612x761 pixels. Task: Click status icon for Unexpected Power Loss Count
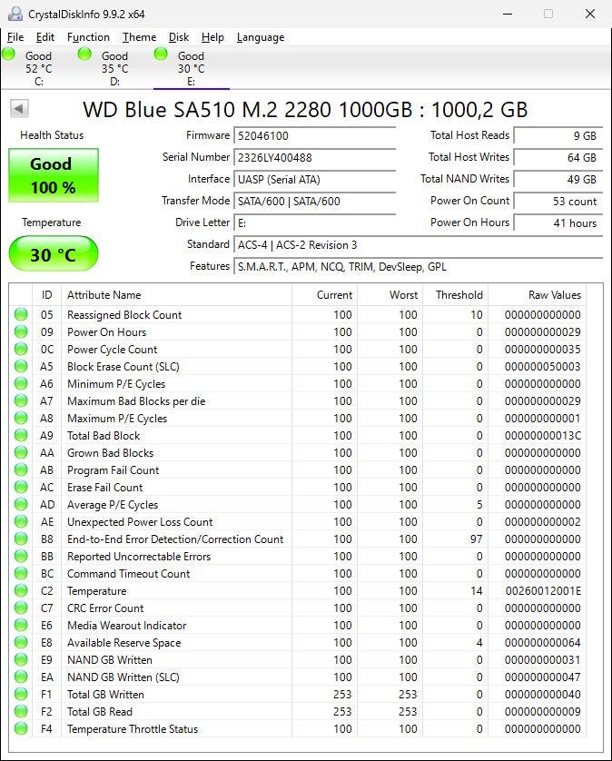(21, 521)
